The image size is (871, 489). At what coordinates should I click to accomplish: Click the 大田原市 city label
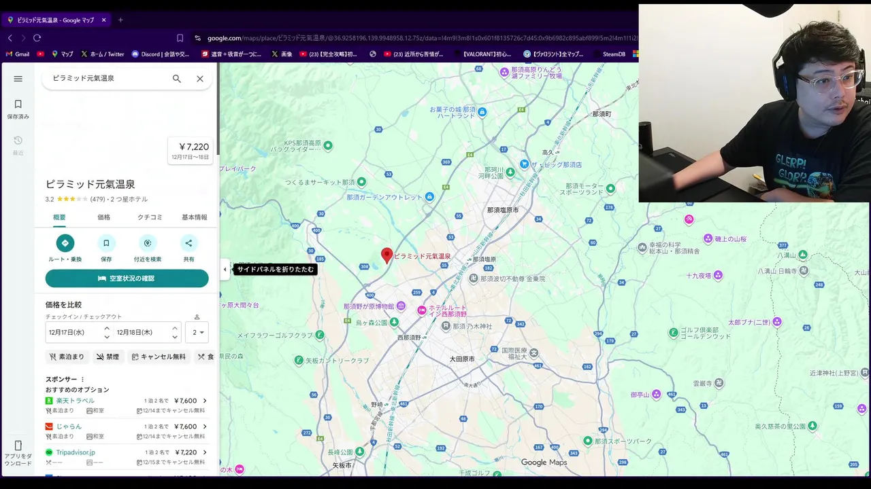[x=462, y=359]
